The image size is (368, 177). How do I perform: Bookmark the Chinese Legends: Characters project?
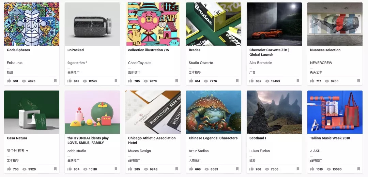(237, 169)
